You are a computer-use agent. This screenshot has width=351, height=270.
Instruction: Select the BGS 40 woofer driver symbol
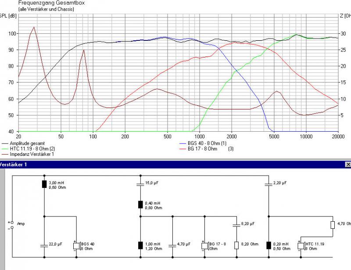pyautogui.click(x=76, y=246)
